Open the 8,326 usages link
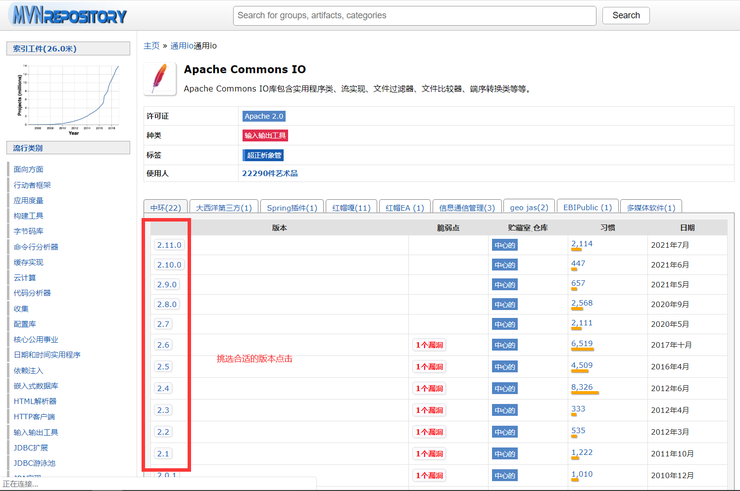 pos(582,387)
